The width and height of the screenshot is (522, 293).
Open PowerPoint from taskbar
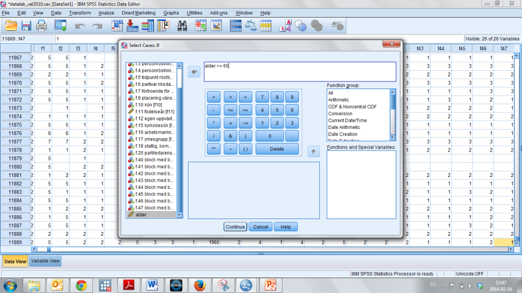point(271,285)
